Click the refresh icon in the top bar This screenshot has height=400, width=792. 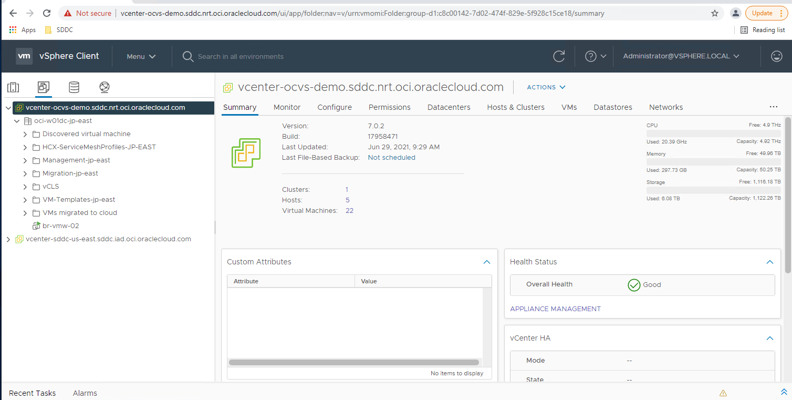click(558, 56)
